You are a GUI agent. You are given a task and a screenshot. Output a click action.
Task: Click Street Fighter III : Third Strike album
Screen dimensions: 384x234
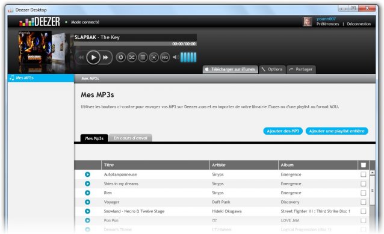click(x=315, y=211)
